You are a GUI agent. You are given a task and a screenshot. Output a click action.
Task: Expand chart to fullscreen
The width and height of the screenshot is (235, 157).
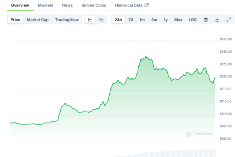229,20
